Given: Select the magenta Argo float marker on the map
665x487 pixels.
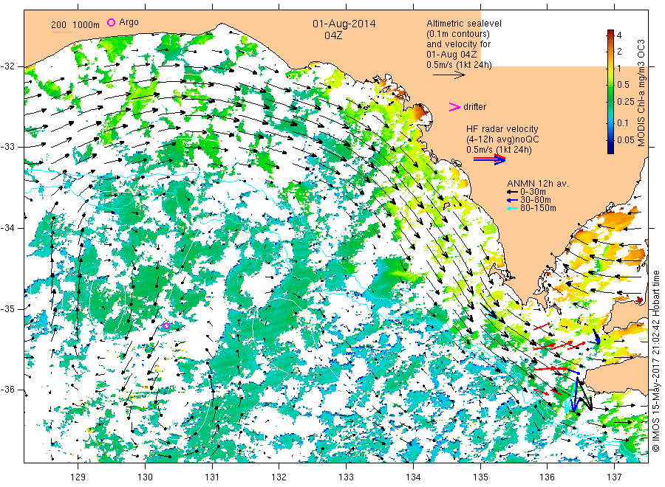Looking at the screenshot, I should tap(166, 325).
